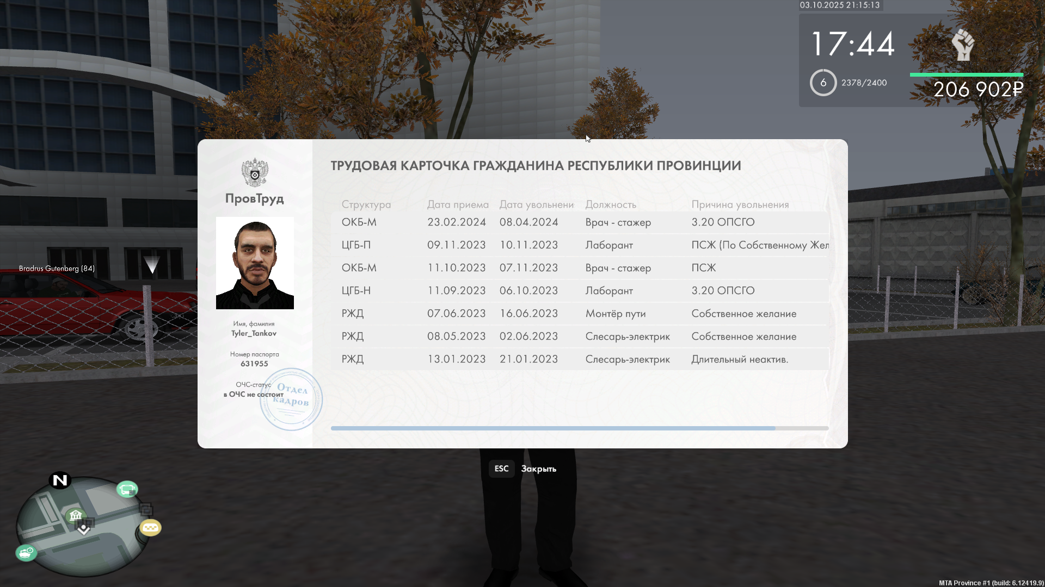Click the boat icon on minimap

click(26, 553)
